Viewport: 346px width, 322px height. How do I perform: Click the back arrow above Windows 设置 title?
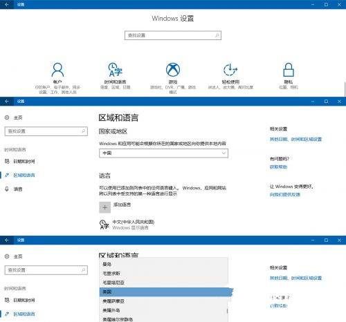coord(7,4)
